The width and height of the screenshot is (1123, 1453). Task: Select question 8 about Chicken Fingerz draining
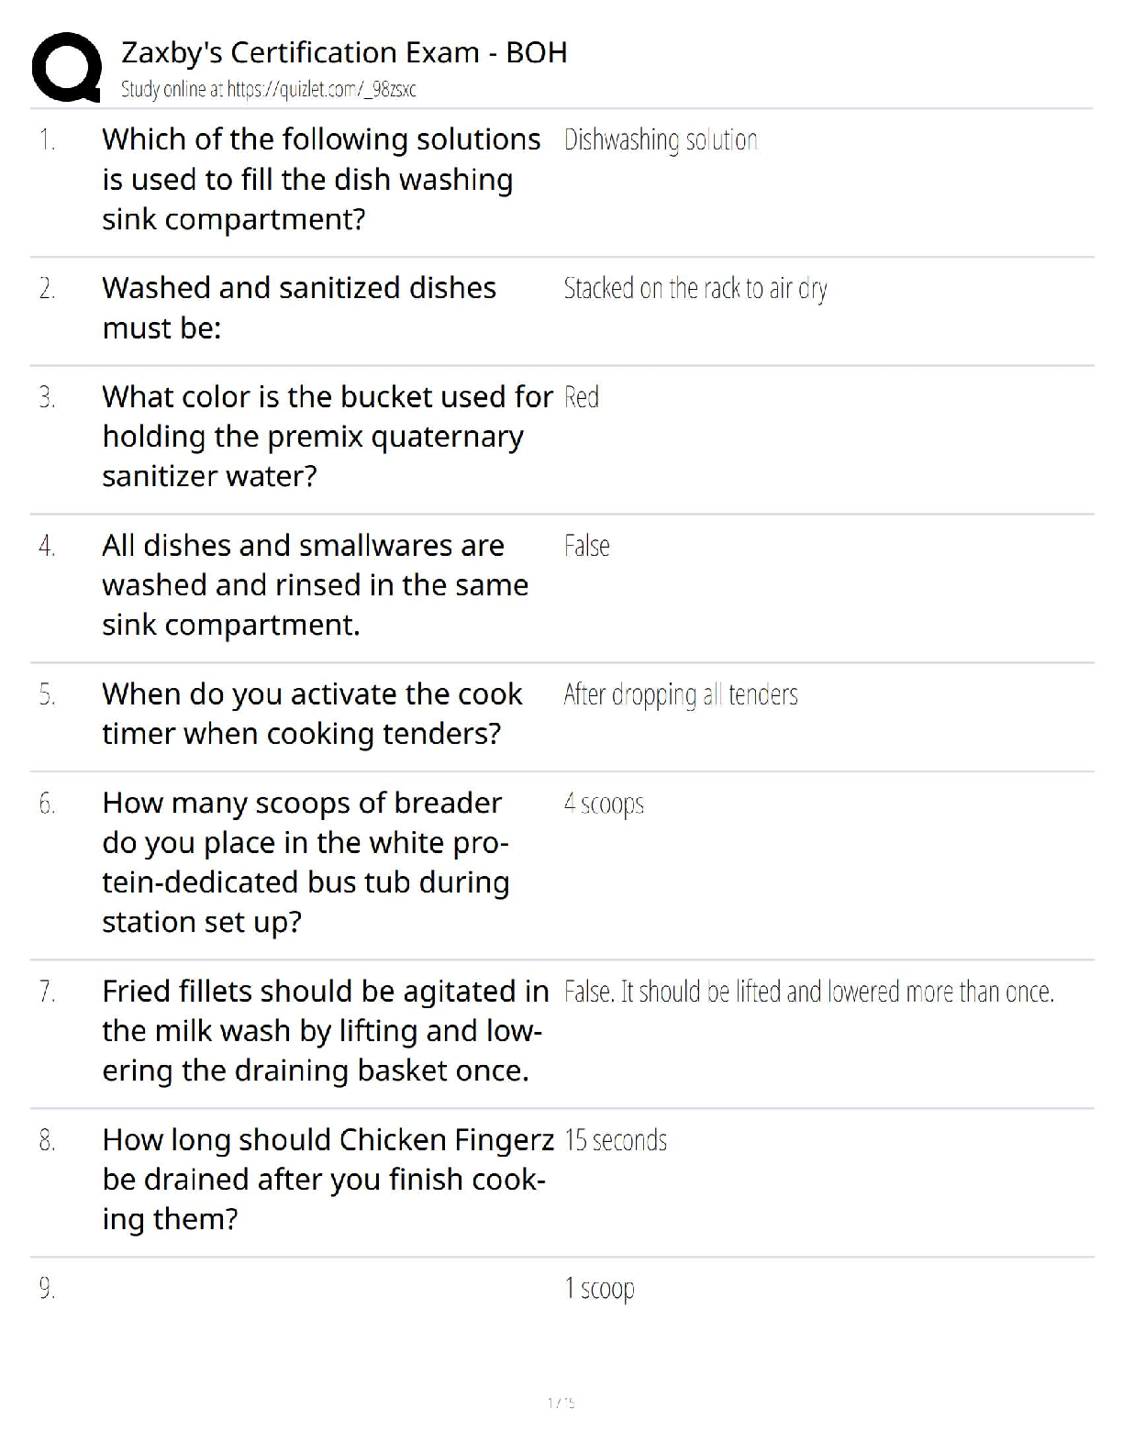pyautogui.click(x=328, y=1179)
